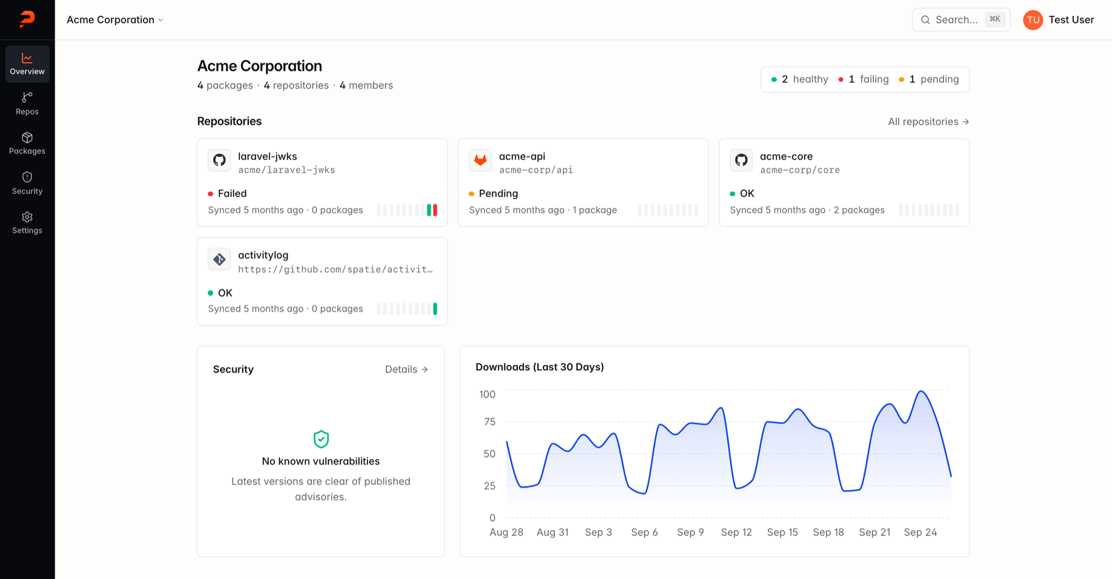Click the laravel-jwks sync history bars

pyautogui.click(x=407, y=210)
